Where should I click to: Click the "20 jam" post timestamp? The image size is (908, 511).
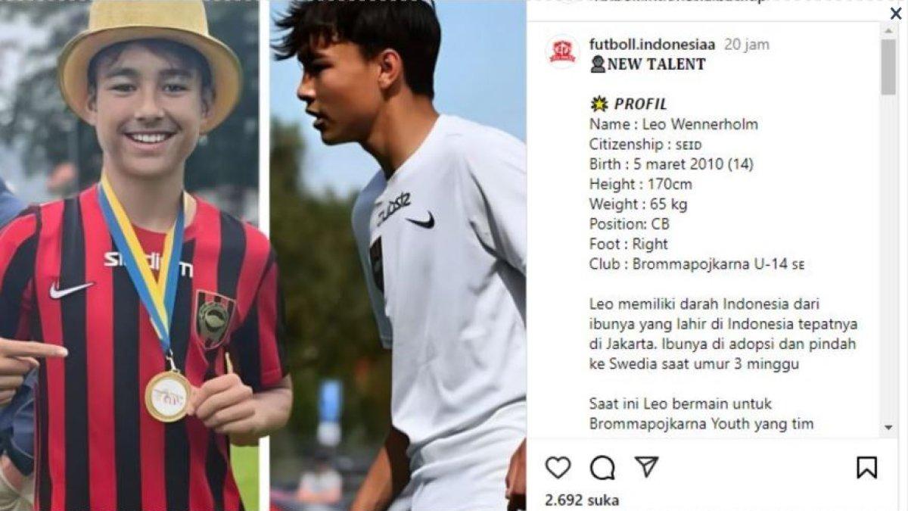tap(746, 45)
